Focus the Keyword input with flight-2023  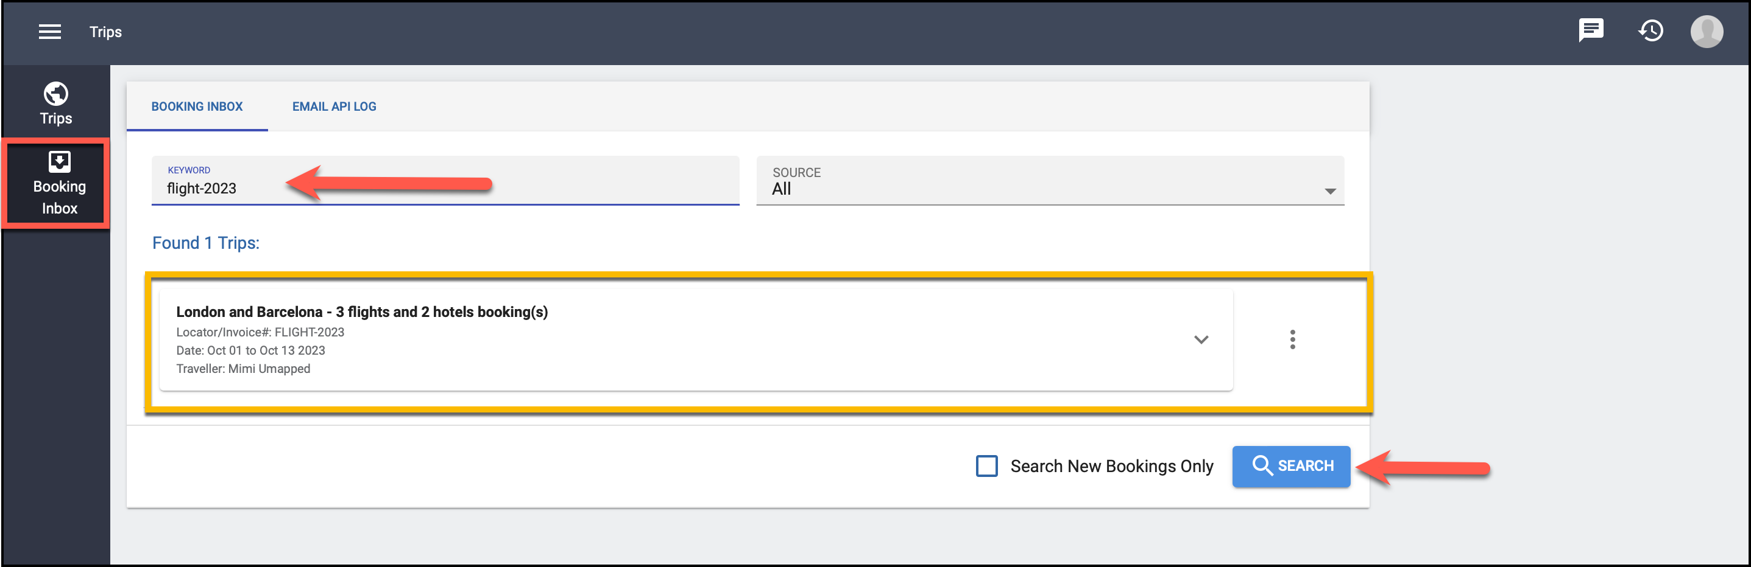point(445,181)
